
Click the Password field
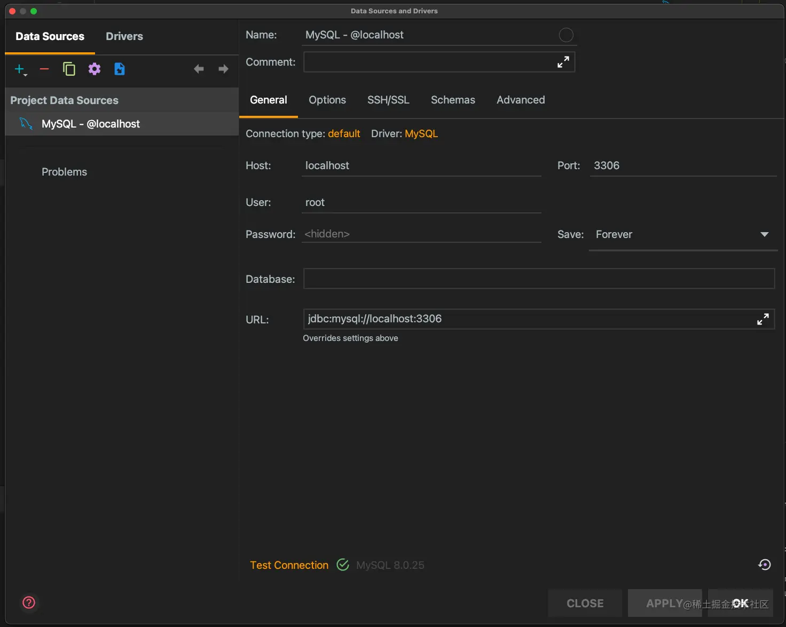coord(421,234)
